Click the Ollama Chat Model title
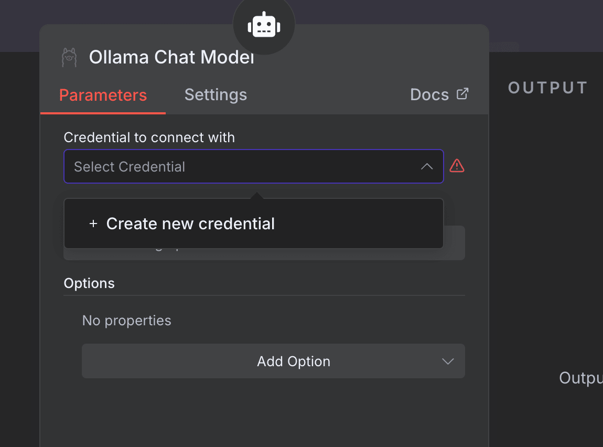 tap(171, 57)
